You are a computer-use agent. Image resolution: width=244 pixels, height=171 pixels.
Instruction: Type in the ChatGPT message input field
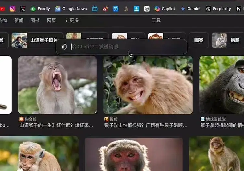127,47
